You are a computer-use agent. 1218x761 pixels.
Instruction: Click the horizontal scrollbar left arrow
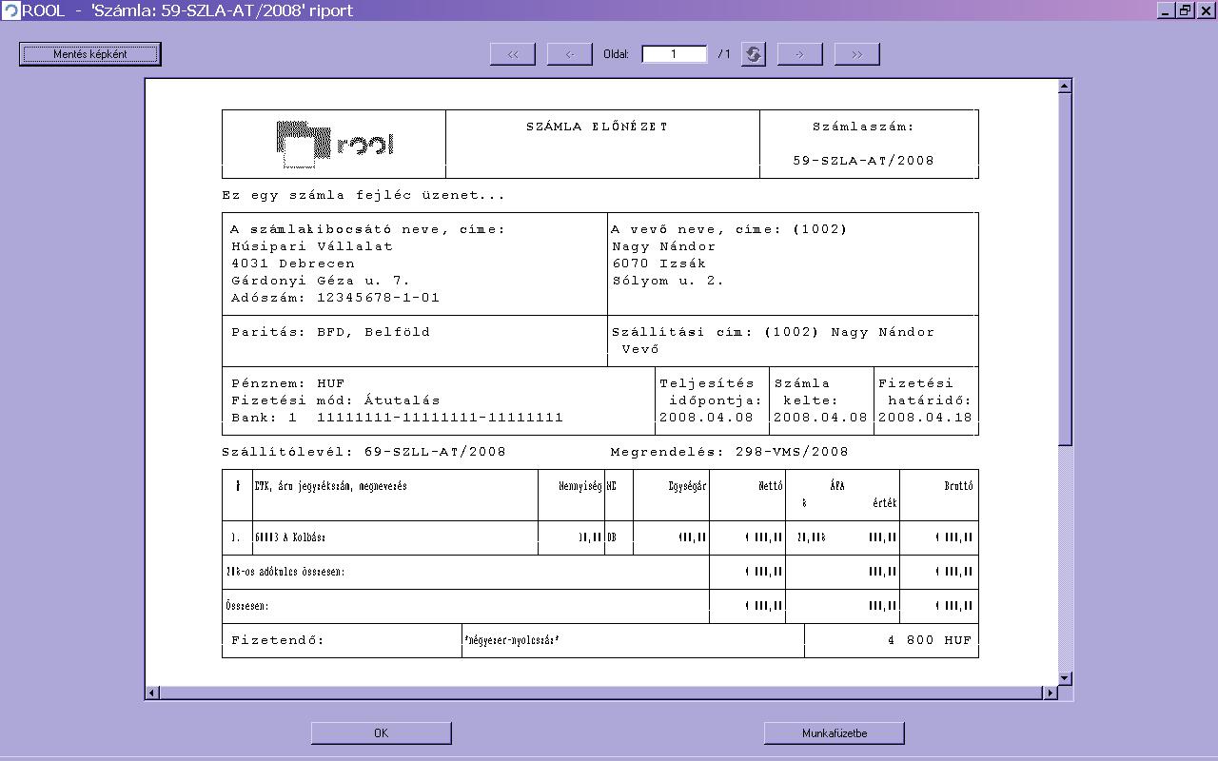(152, 693)
